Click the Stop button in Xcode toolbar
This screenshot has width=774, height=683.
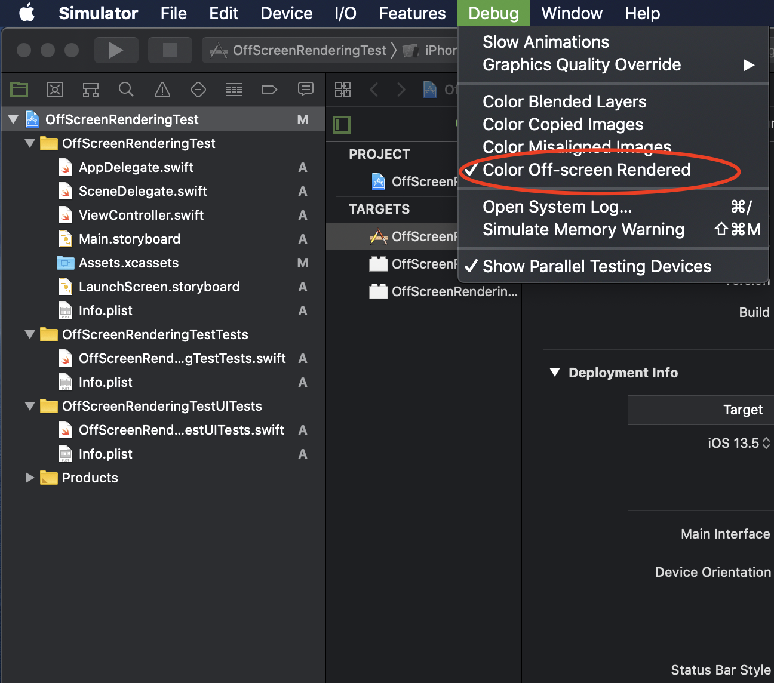pyautogui.click(x=170, y=50)
